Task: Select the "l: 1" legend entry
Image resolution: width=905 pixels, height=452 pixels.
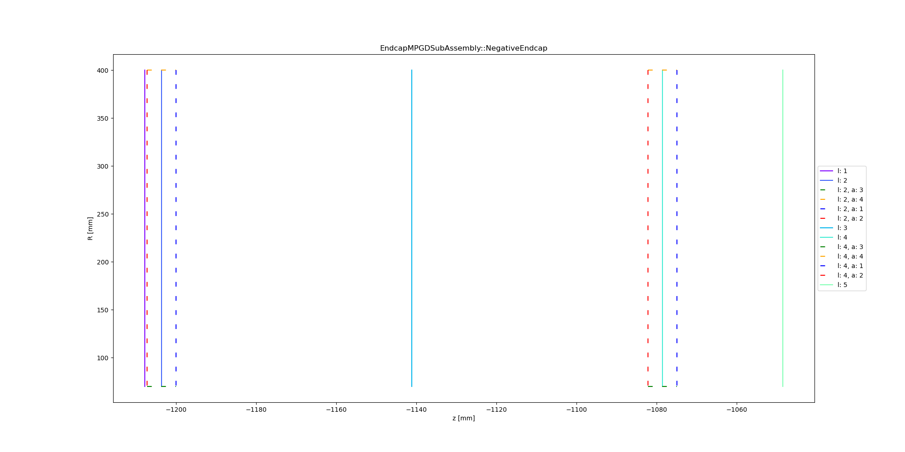Action: 842,171
